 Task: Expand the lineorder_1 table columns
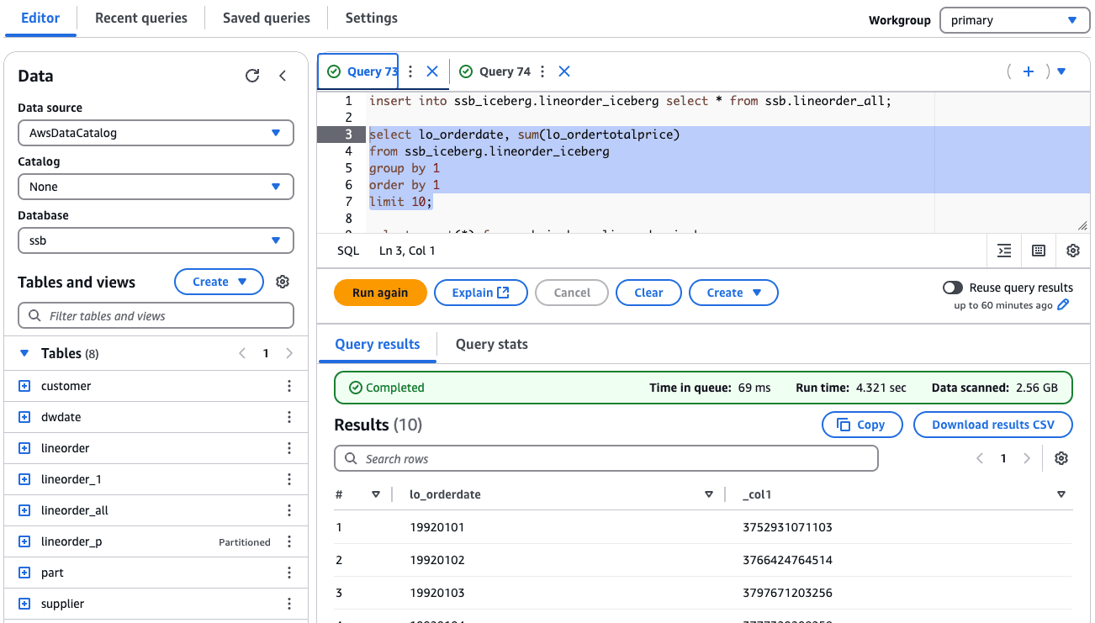(x=24, y=479)
